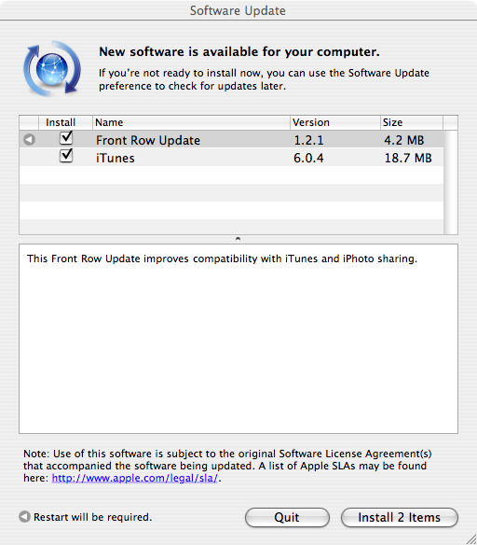Sort updates by the Name column header
The height and width of the screenshot is (545, 477).
click(x=191, y=122)
